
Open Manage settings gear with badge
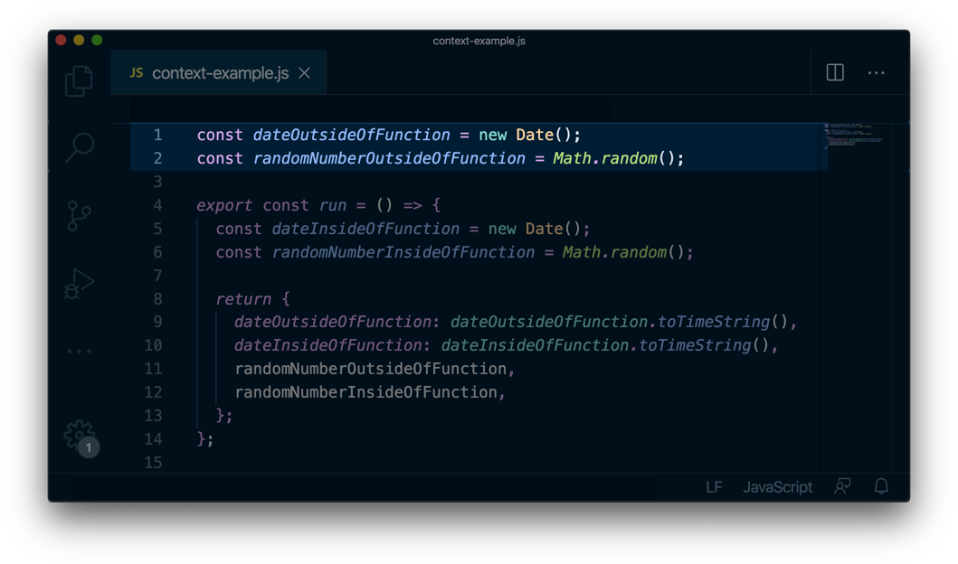coord(78,436)
